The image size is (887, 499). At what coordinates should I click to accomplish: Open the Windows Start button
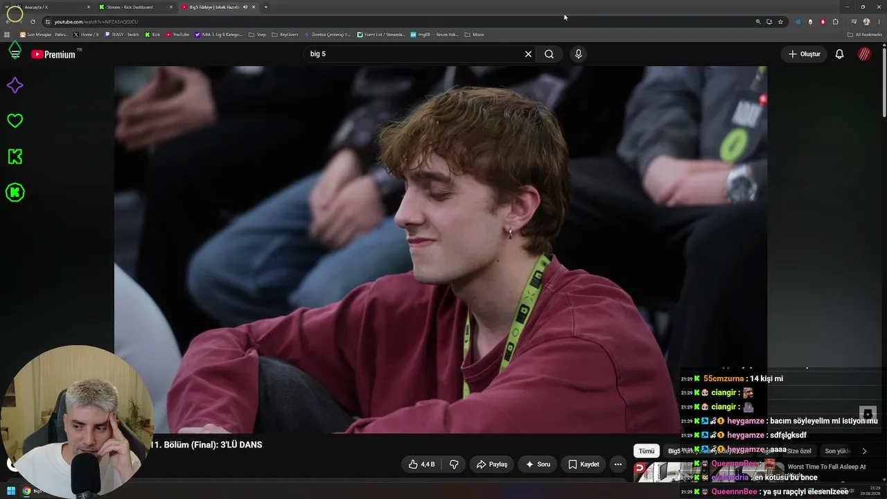(10, 491)
